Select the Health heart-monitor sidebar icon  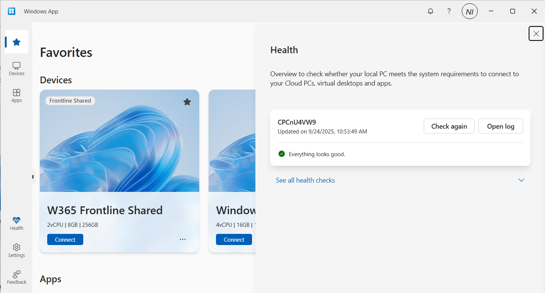pos(16,223)
